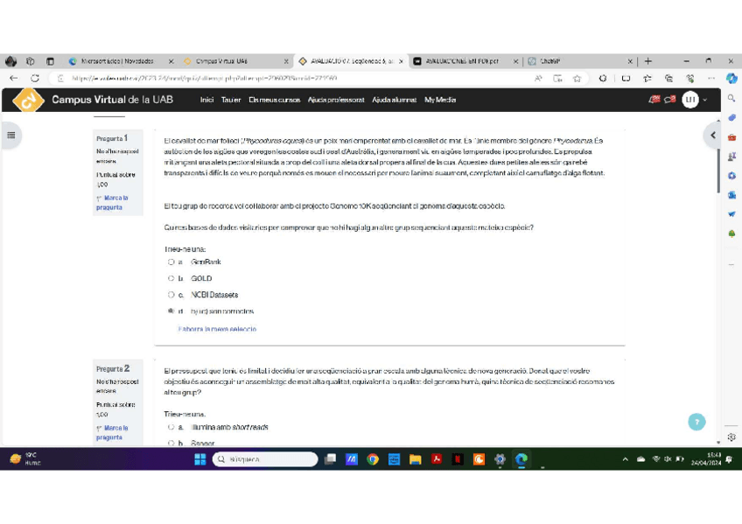742x524 pixels.
Task: Close the ChatGPT tab
Action: [x=630, y=61]
